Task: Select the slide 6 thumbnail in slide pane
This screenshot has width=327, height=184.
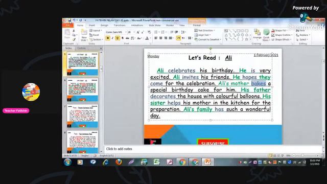Action: click(x=82, y=90)
